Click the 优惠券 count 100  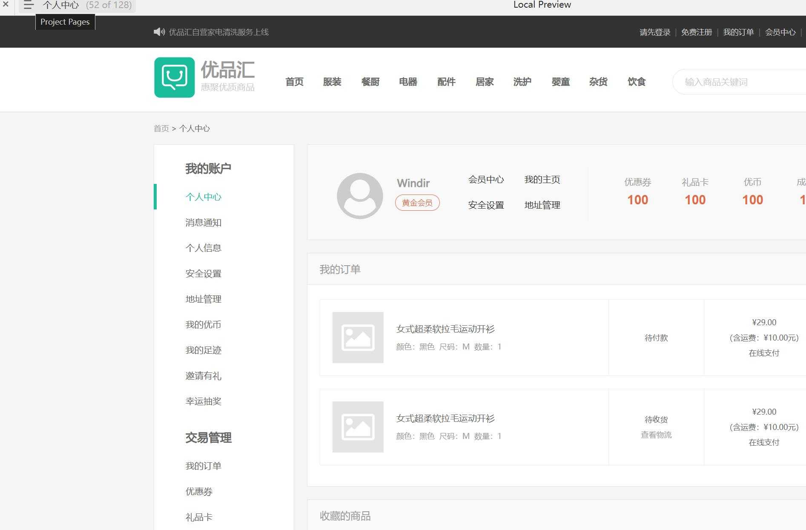[x=638, y=200]
